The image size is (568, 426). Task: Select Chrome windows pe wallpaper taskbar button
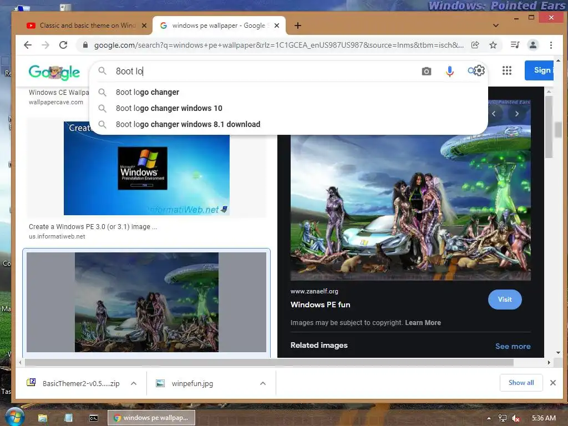point(151,418)
